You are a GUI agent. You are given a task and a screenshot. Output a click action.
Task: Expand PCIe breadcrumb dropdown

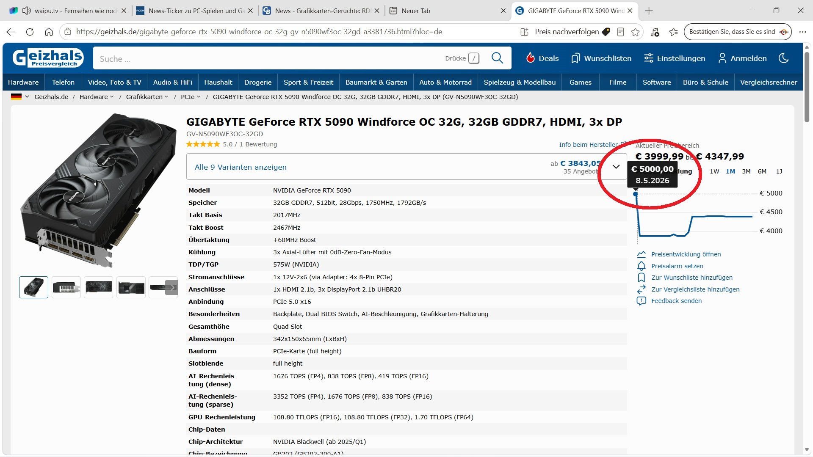pyautogui.click(x=198, y=97)
